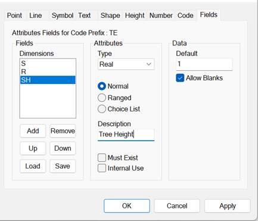The width and height of the screenshot is (258, 221).
Task: Select field R in Dimensions list
Action: (48, 71)
